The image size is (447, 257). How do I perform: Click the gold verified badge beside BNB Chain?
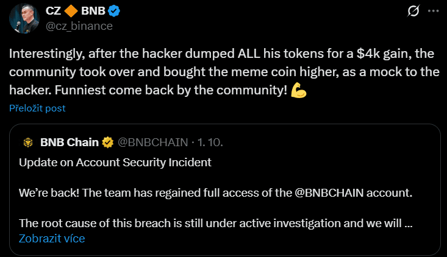coord(108,143)
